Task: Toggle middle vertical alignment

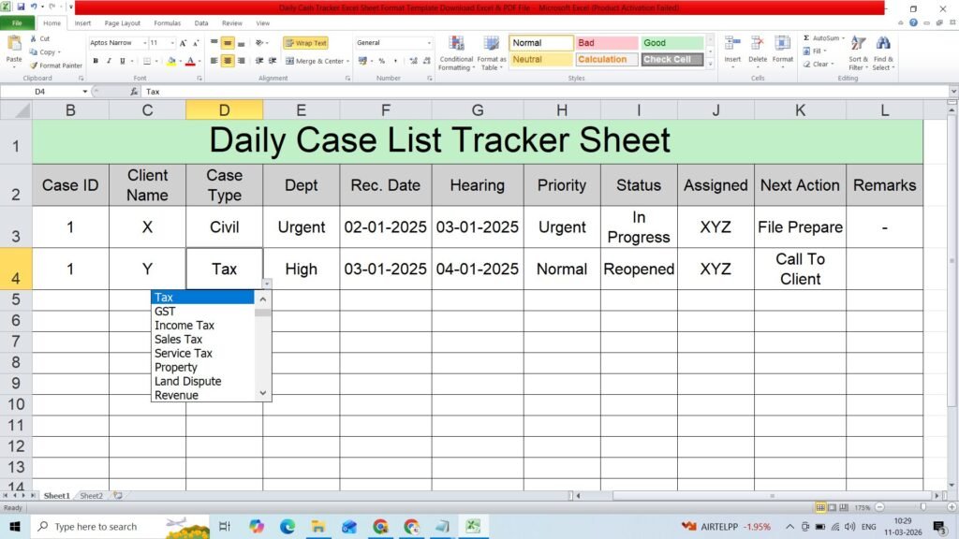Action: click(x=227, y=43)
